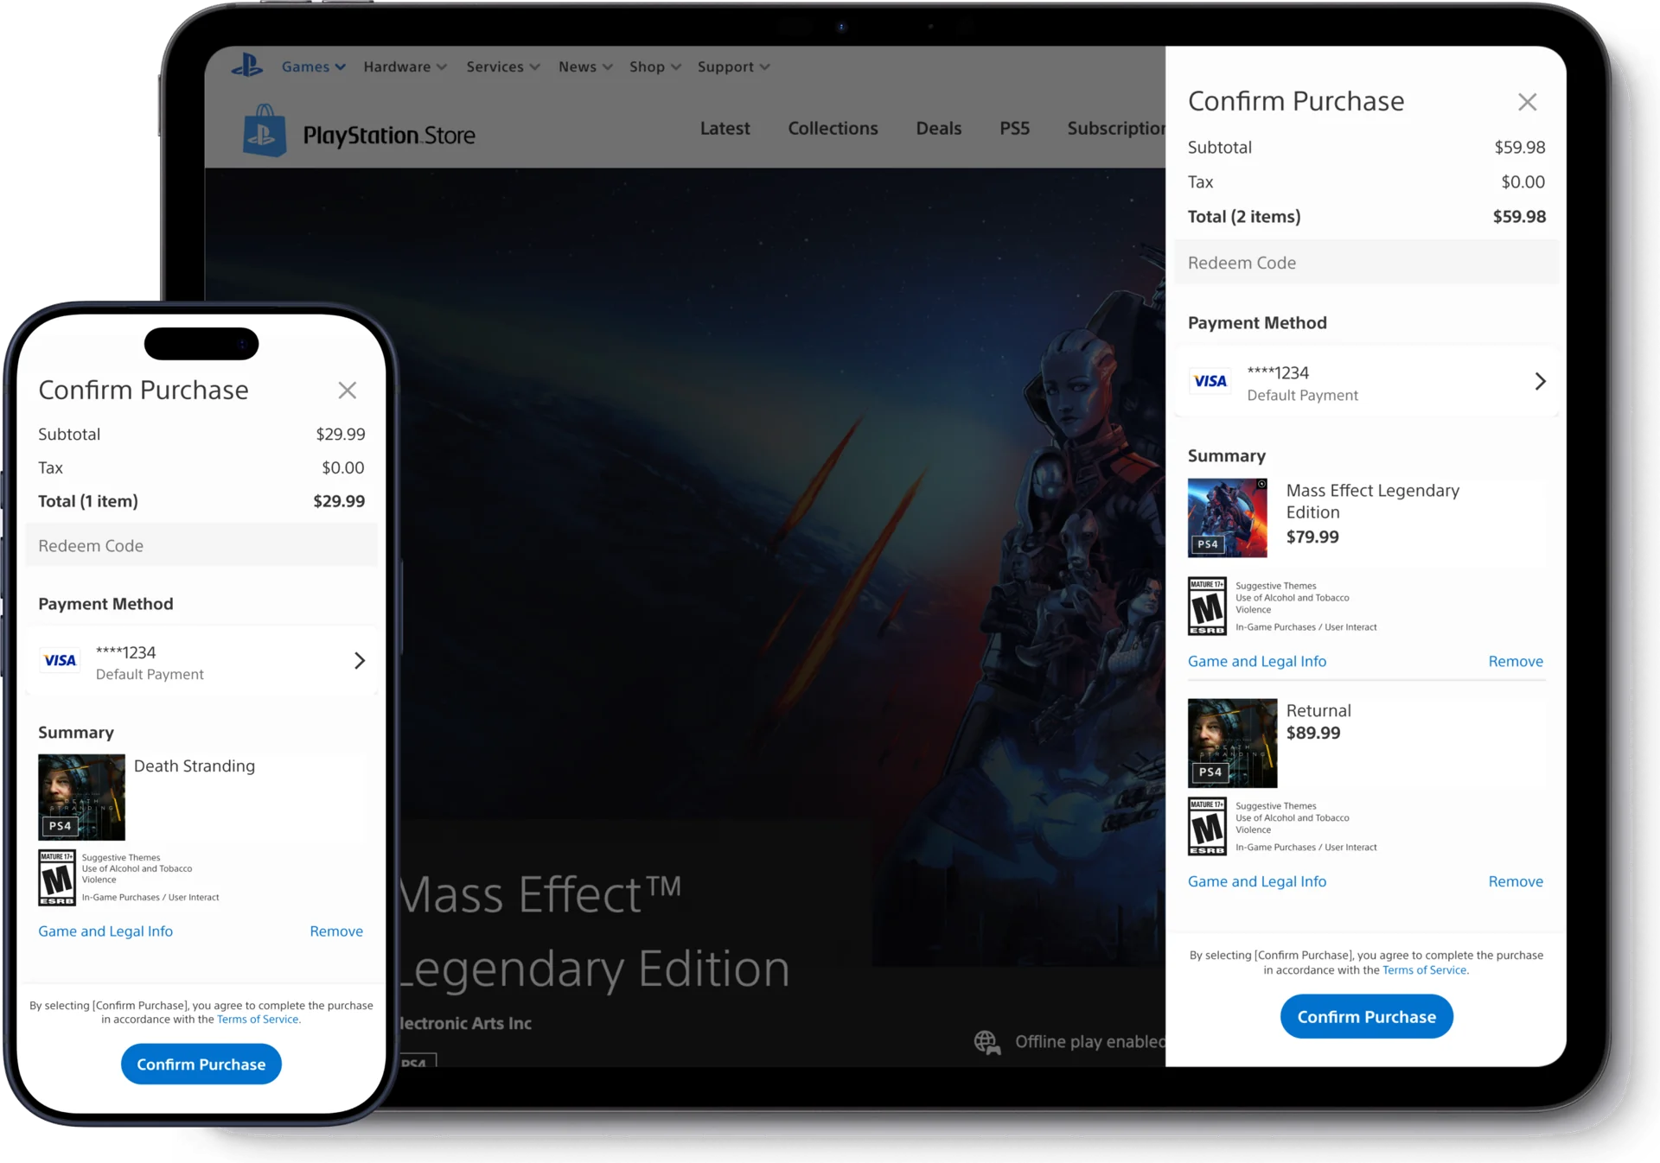Close the phone Confirm Purchase sheet
The height and width of the screenshot is (1163, 1660).
pyautogui.click(x=348, y=391)
